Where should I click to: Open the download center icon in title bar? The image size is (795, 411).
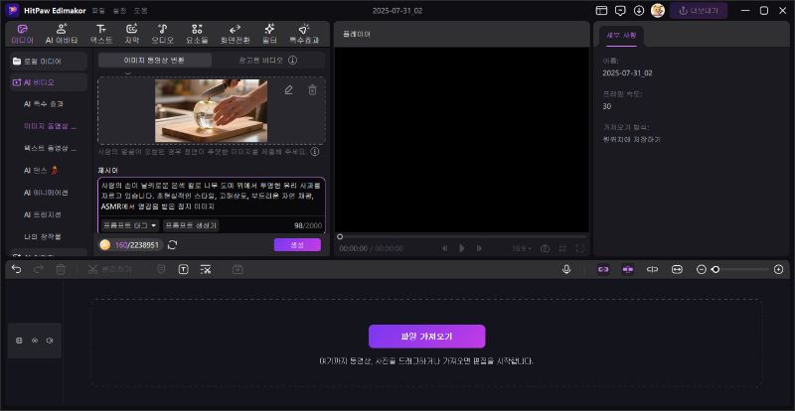(x=639, y=11)
